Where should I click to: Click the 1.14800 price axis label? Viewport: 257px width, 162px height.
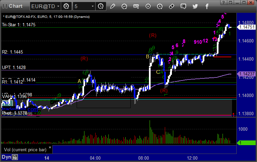click(x=246, y=23)
